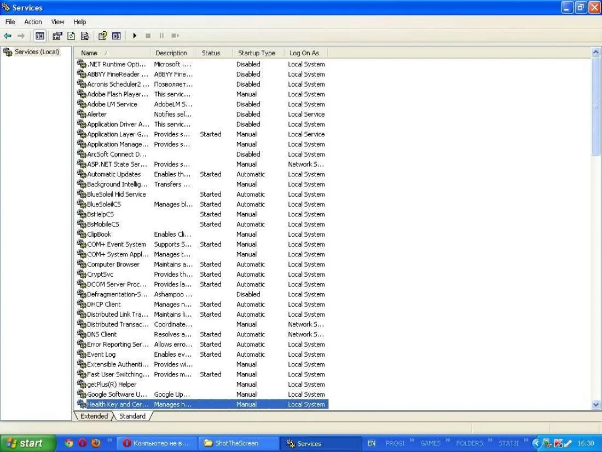This screenshot has width=602, height=452.
Task: Select the DNS Client service icon
Action: pyautogui.click(x=82, y=334)
